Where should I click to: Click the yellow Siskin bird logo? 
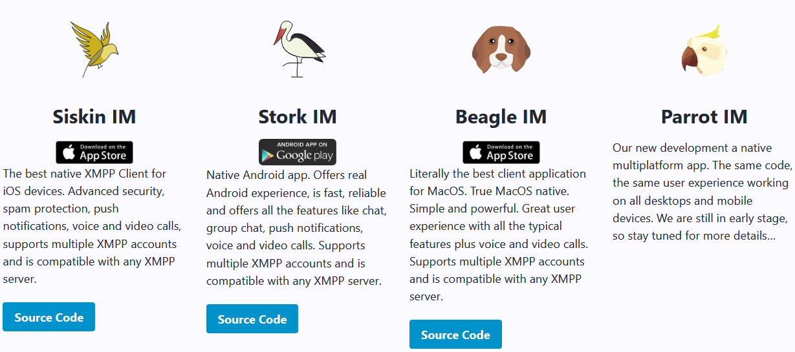(x=94, y=50)
